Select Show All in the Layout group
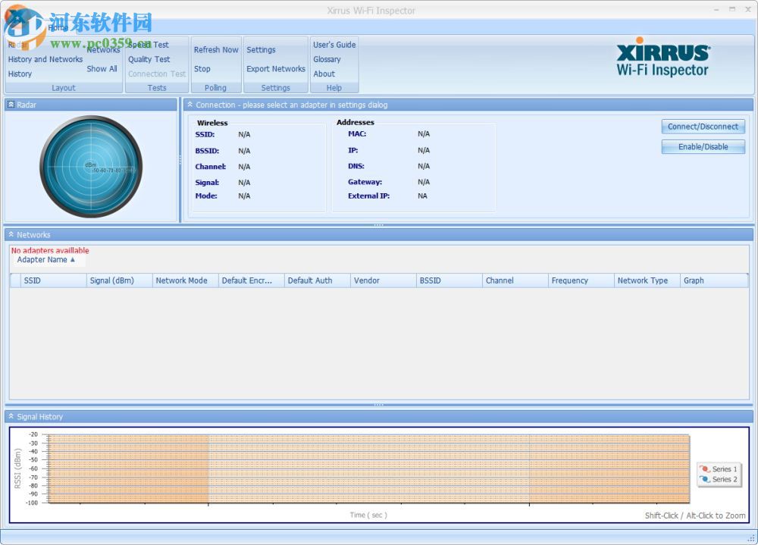The image size is (758, 545). point(102,69)
